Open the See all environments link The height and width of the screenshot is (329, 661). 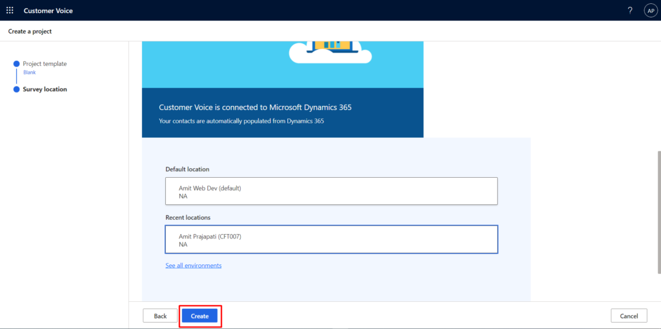[194, 266]
